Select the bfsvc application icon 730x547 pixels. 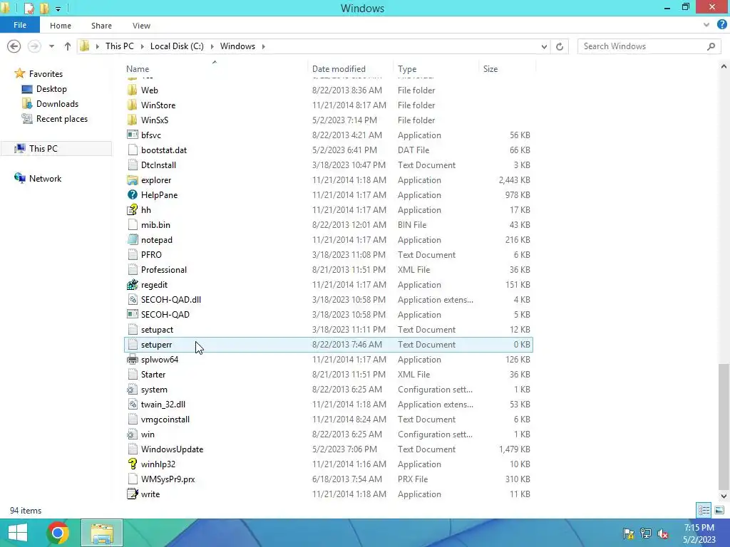(132, 135)
